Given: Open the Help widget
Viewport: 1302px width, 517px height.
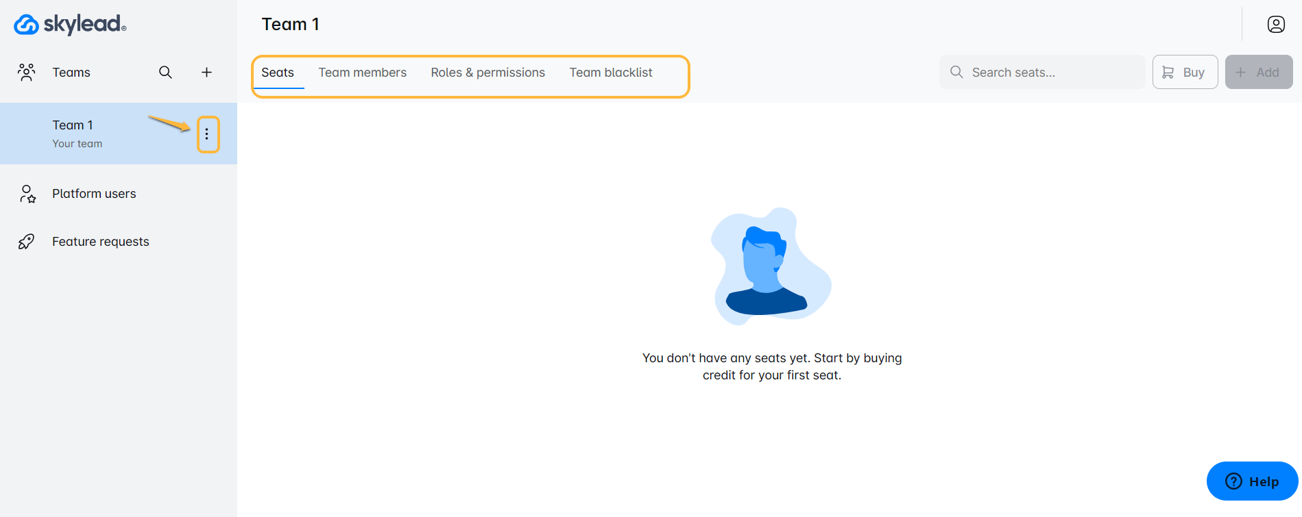Looking at the screenshot, I should pos(1252,481).
